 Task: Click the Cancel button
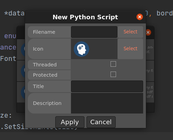pyautogui.click(x=101, y=122)
